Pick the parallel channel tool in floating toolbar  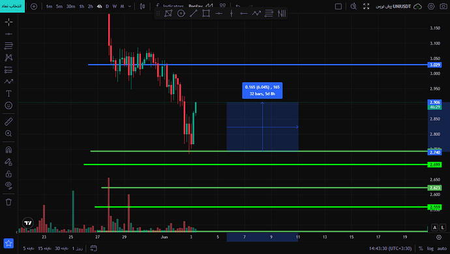point(168,13)
